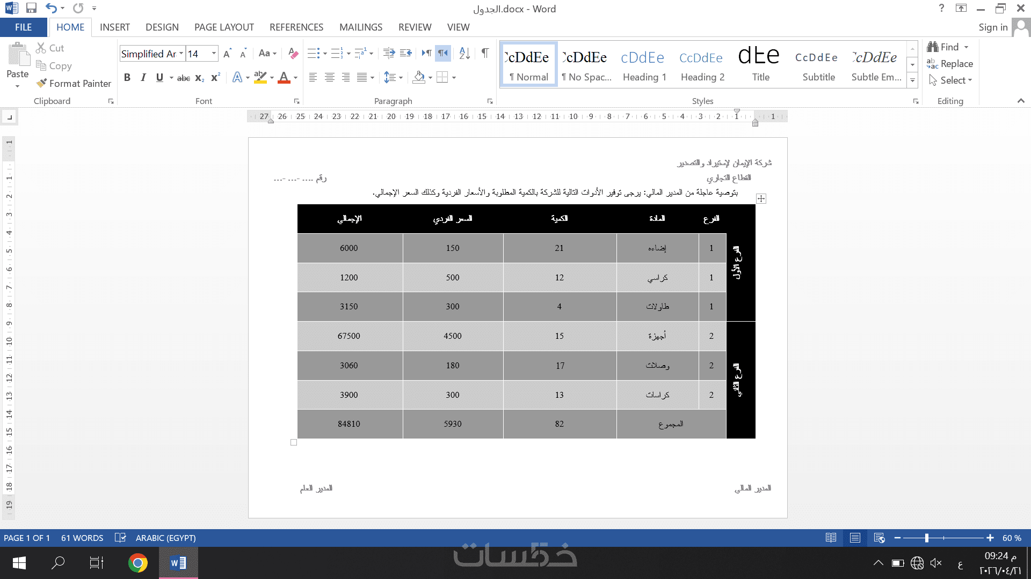Viewport: 1031px width, 579px height.
Task: Click the Increase Indent icon
Action: click(406, 53)
